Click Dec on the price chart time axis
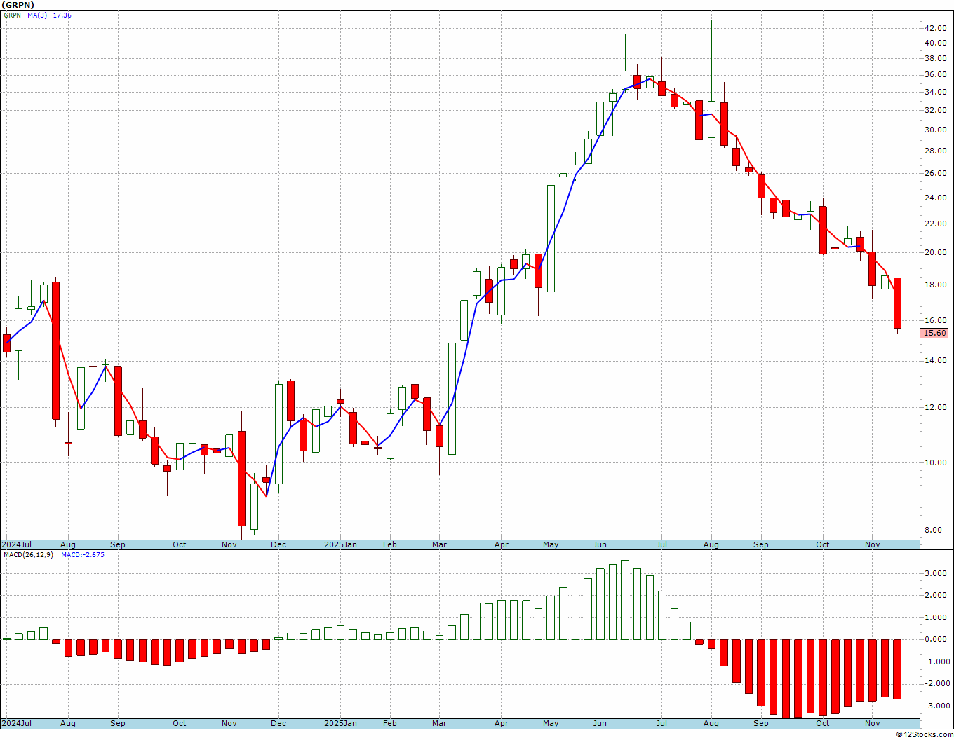 (278, 544)
